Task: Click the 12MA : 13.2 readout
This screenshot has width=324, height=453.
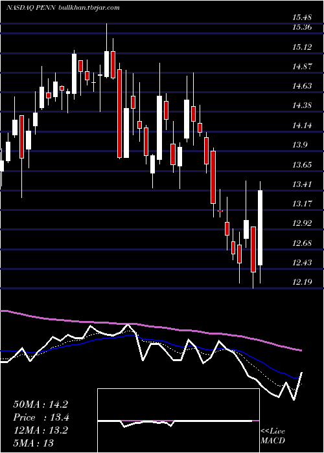Action: point(40,430)
